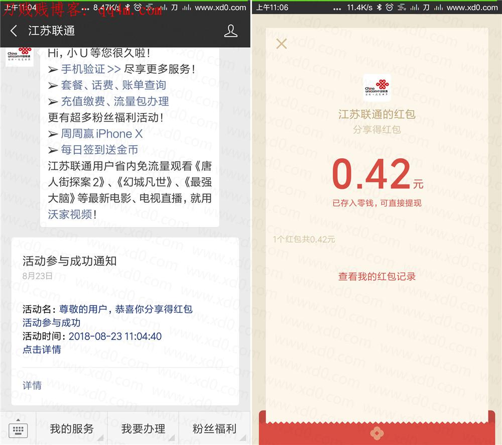The width and height of the screenshot is (502, 445).
Task: Tap the 活动参与成功通知 card title
Action: [x=69, y=261]
